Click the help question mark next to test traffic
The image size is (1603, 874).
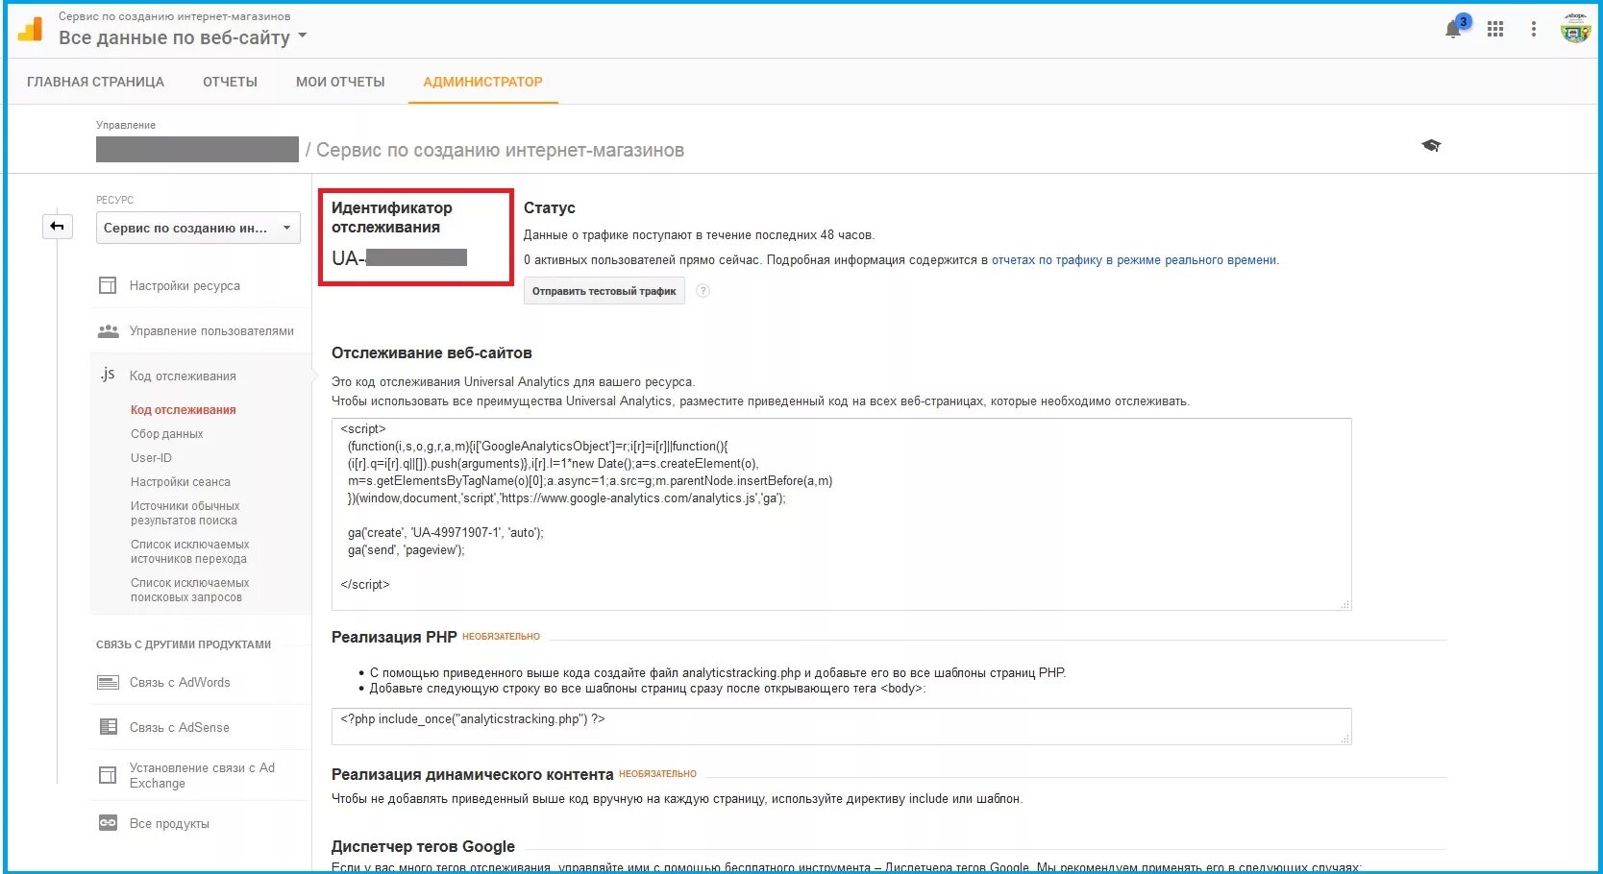click(703, 291)
